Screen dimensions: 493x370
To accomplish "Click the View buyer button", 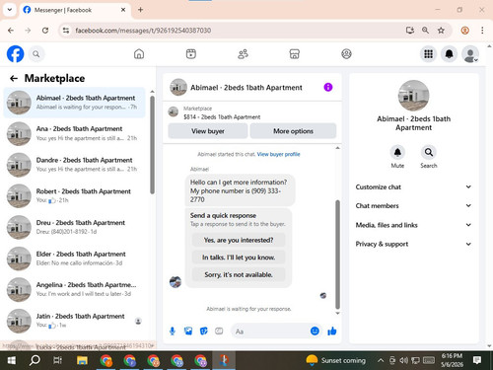I will tap(208, 131).
